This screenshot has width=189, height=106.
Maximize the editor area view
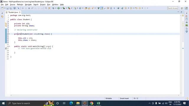(181, 12)
